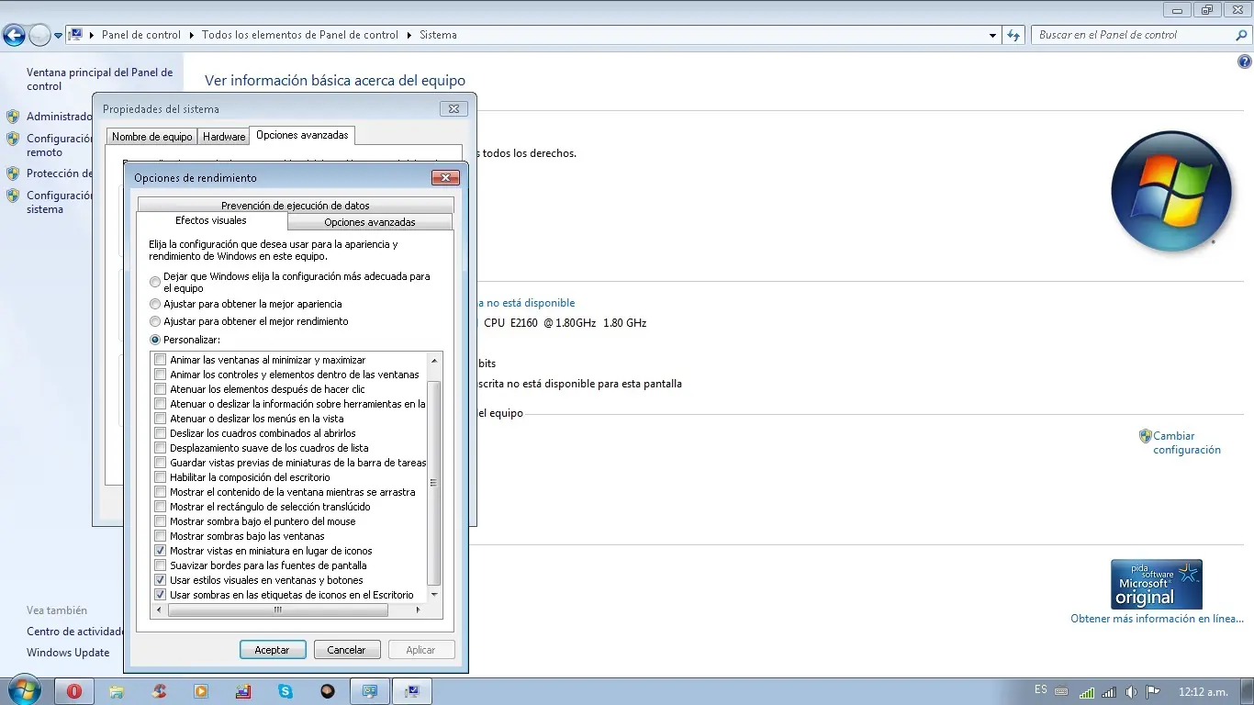
Task: Open the green wireless network signal icon
Action: point(1087,691)
